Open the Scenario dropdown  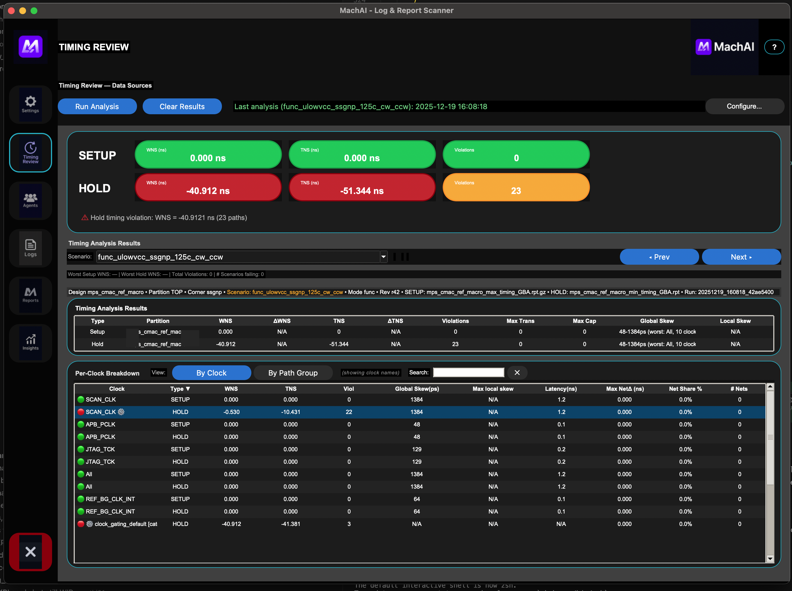pos(383,257)
